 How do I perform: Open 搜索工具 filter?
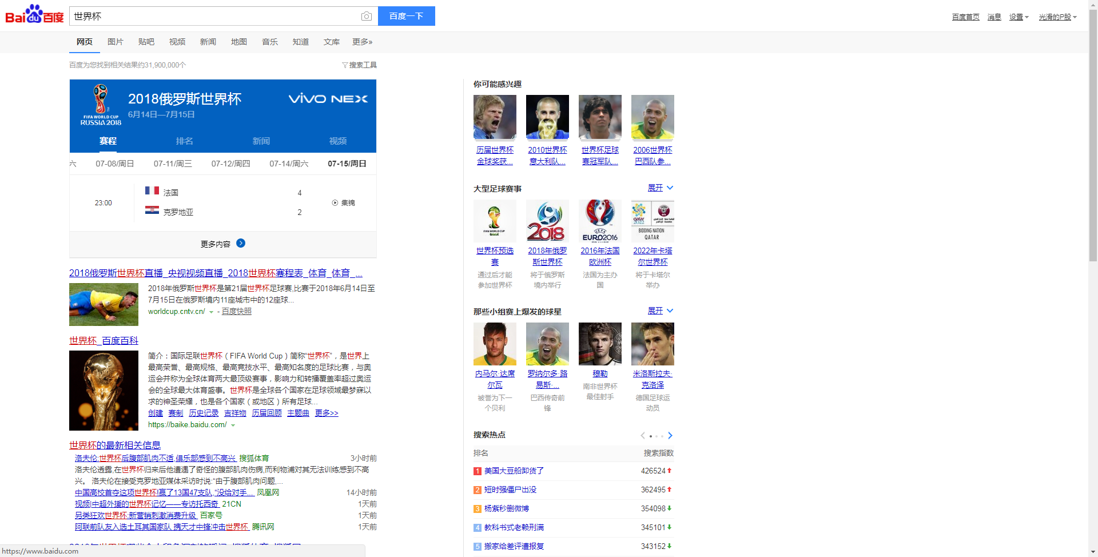(359, 65)
